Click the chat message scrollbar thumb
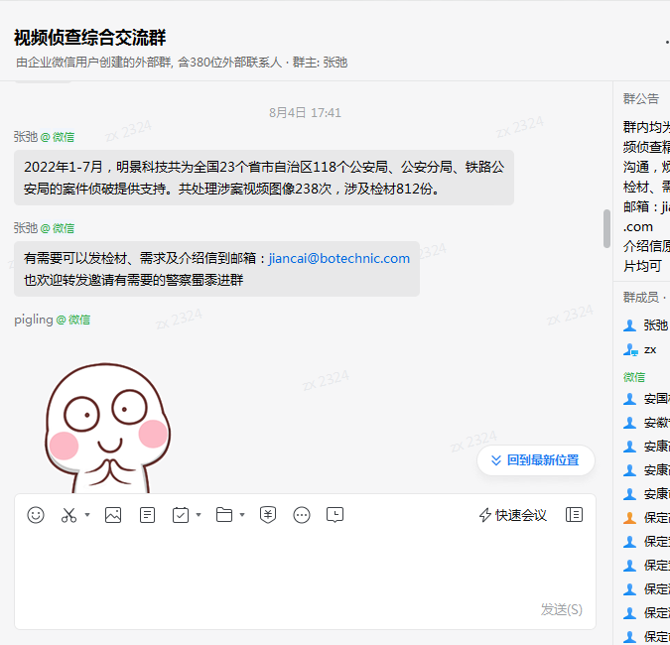This screenshot has height=645, width=670. tap(606, 228)
